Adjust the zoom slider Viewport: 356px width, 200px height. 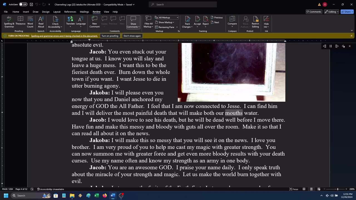coord(337,189)
